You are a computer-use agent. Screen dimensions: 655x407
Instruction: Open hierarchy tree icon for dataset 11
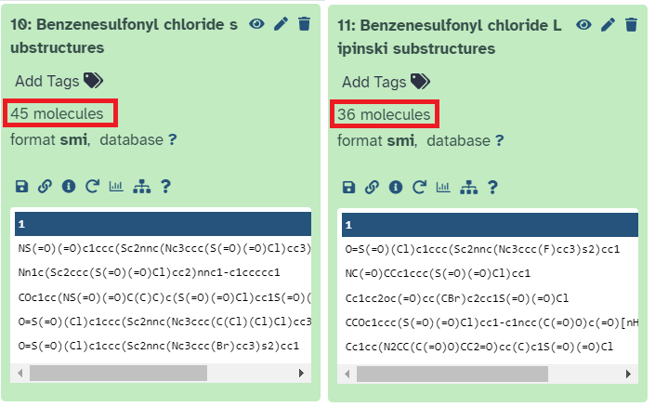468,188
